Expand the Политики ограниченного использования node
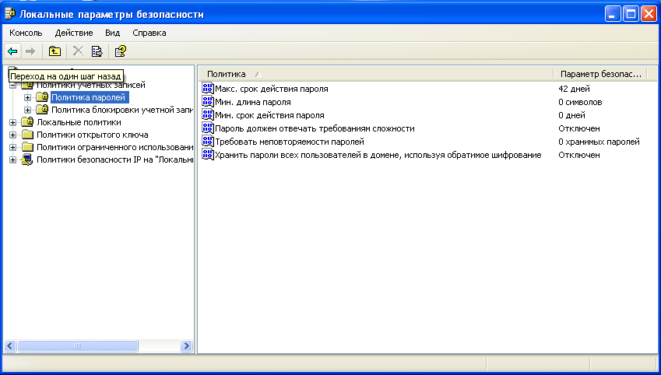661x375 pixels. [13, 148]
